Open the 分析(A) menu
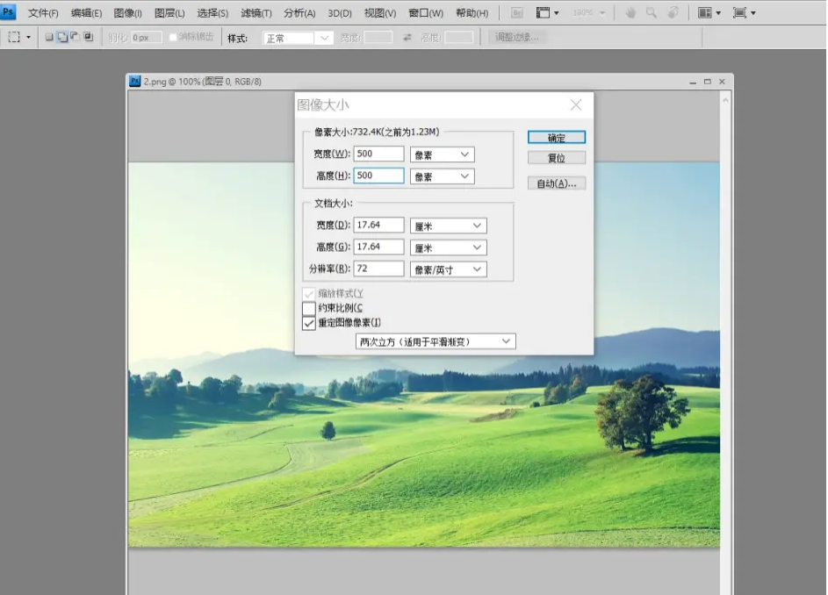828x595 pixels. coord(299,13)
